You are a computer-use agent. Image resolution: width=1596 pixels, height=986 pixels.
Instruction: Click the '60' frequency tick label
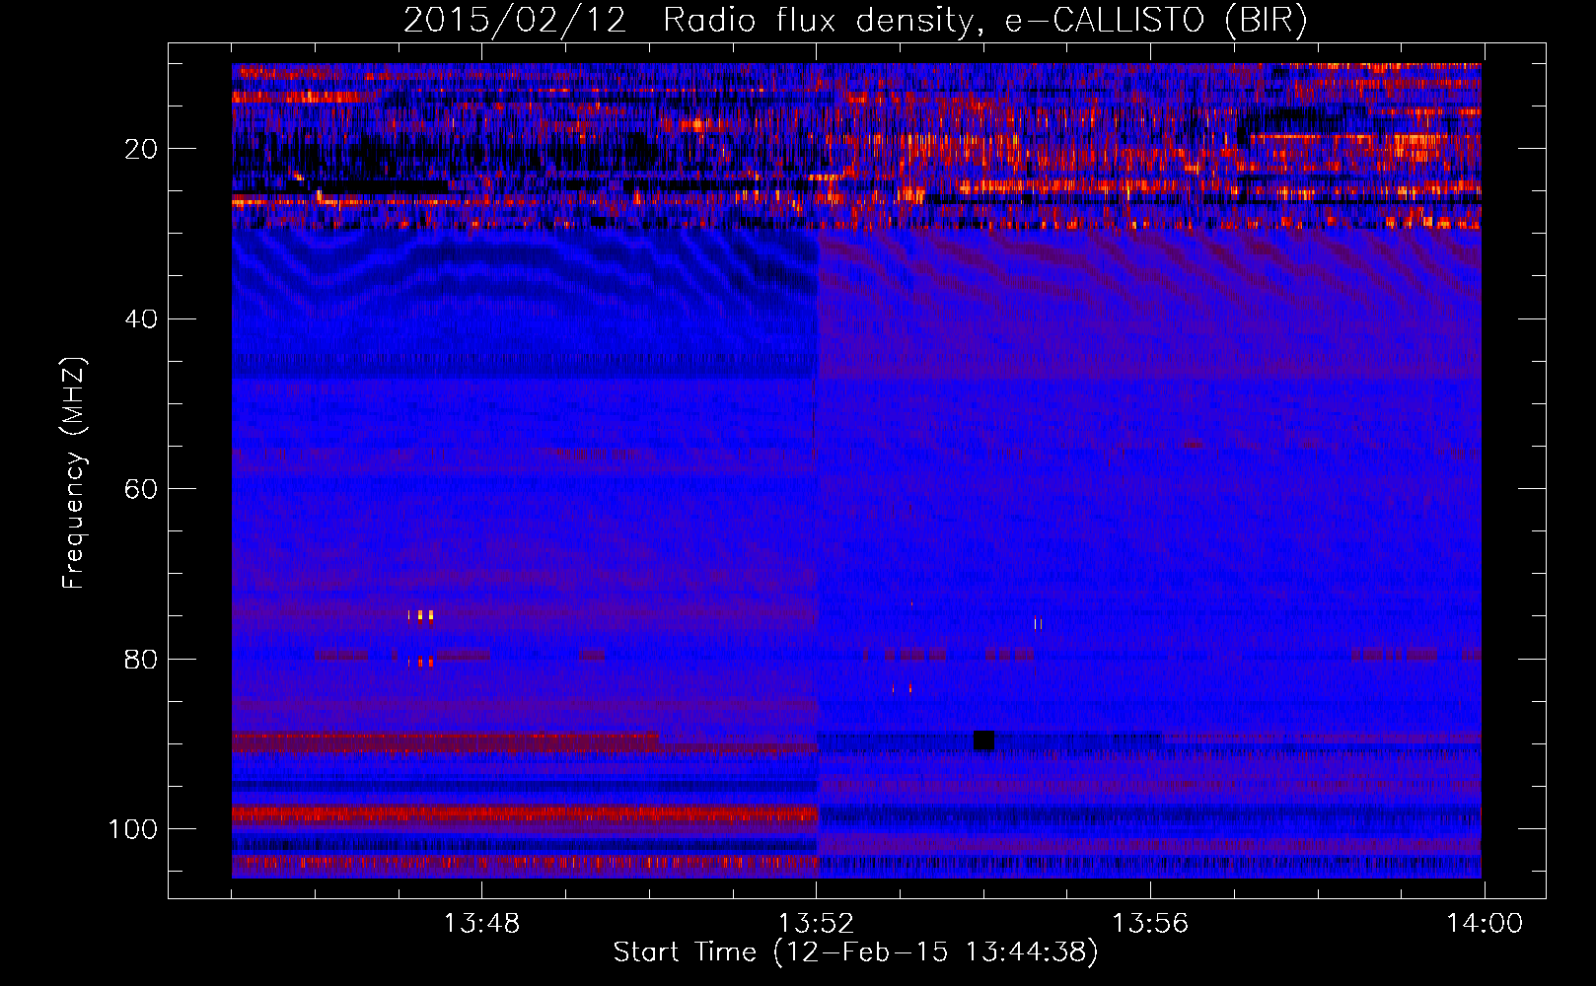[141, 489]
